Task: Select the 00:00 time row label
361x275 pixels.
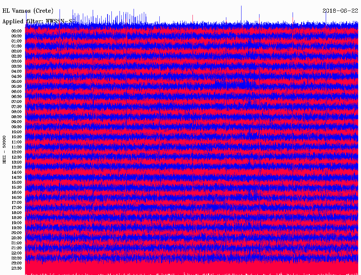Action: [16, 31]
